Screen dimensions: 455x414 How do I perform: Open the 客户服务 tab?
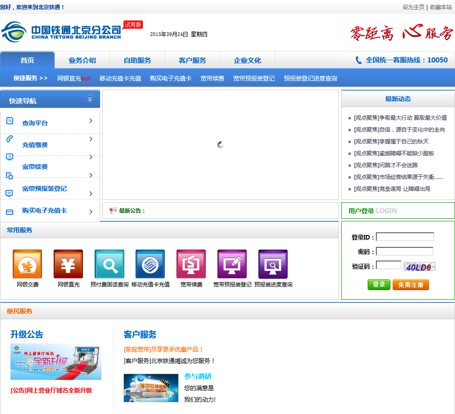tap(192, 60)
